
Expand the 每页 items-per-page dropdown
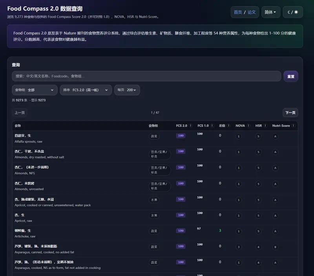(127, 90)
